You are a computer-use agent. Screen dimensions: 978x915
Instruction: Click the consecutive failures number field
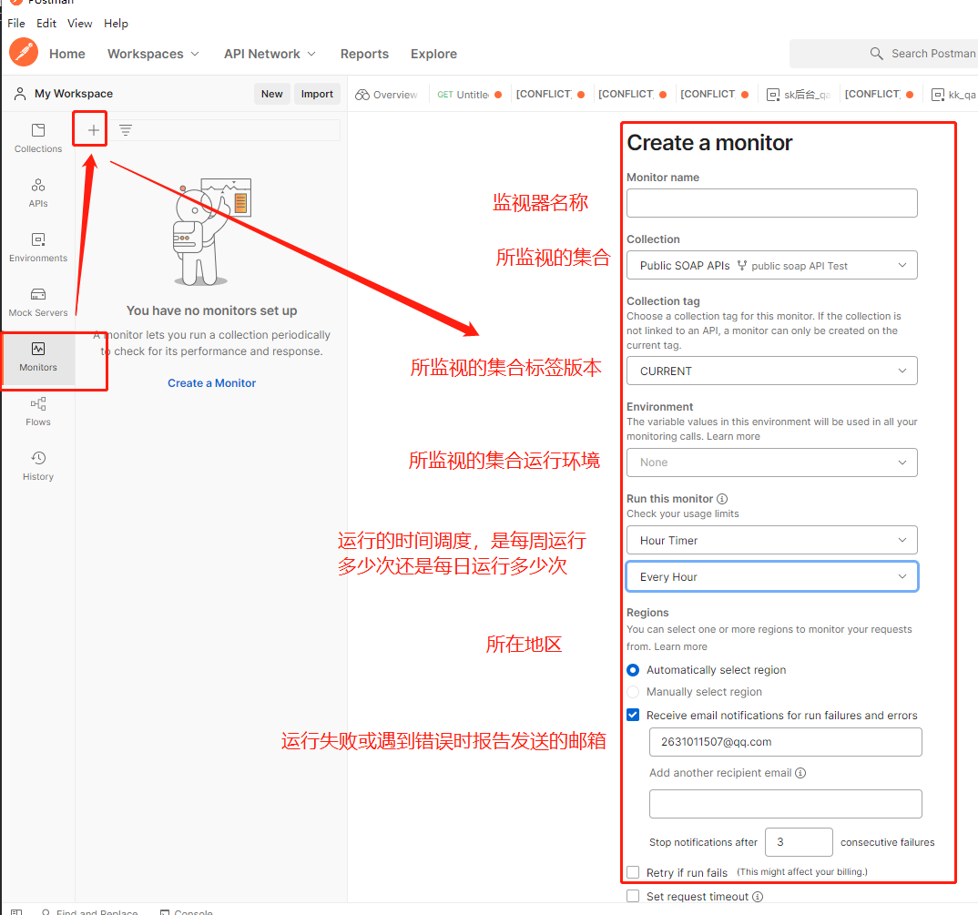click(x=799, y=842)
